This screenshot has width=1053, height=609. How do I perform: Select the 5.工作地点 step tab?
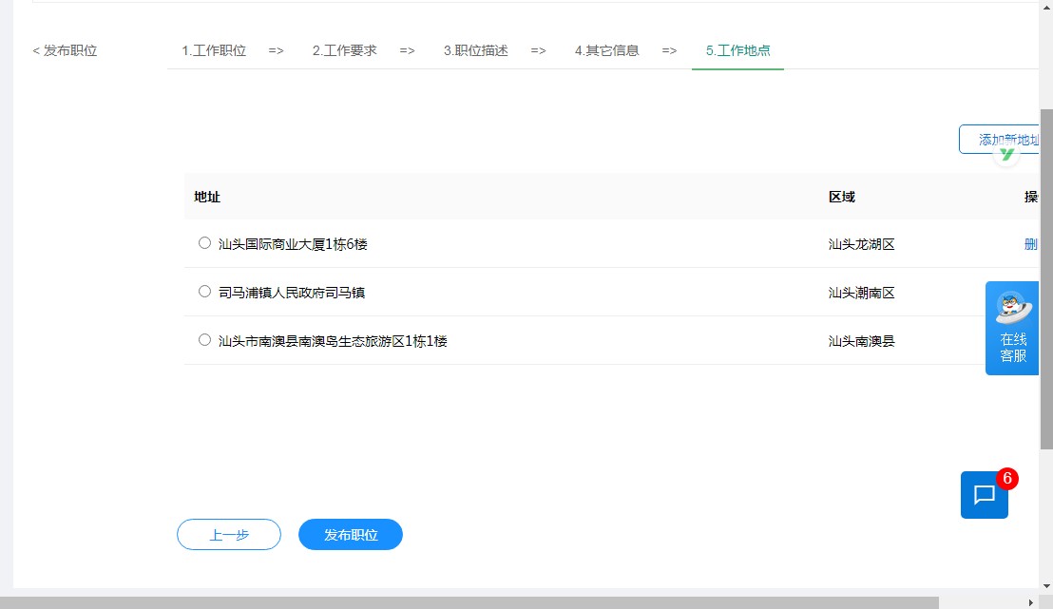coord(737,50)
